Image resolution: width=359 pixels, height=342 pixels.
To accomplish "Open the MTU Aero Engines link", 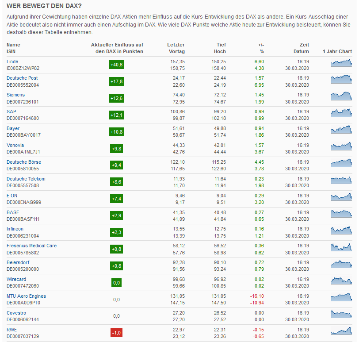I will coord(26,296).
